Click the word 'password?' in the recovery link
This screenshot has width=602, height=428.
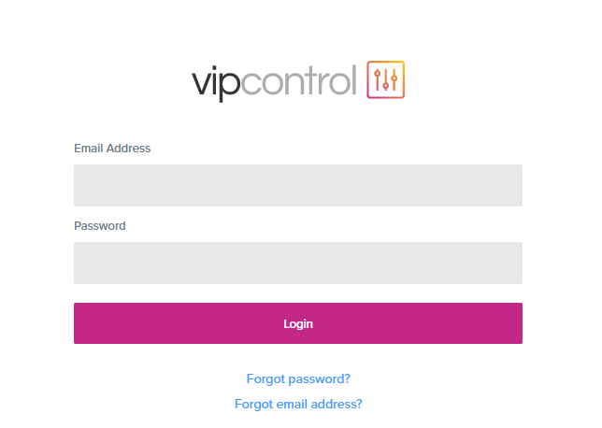[x=319, y=379]
